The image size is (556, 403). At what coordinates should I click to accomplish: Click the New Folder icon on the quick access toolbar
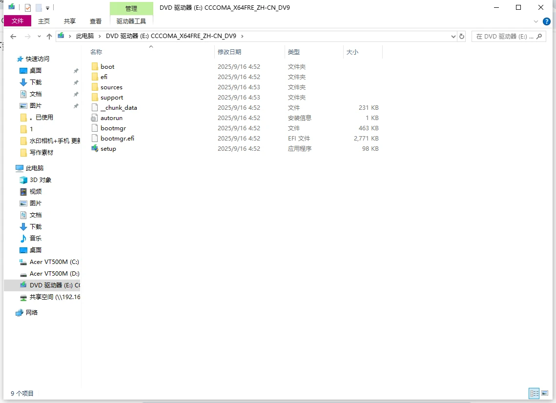click(39, 8)
